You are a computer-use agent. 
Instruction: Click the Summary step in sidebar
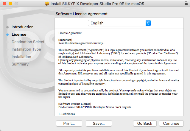click(20, 64)
